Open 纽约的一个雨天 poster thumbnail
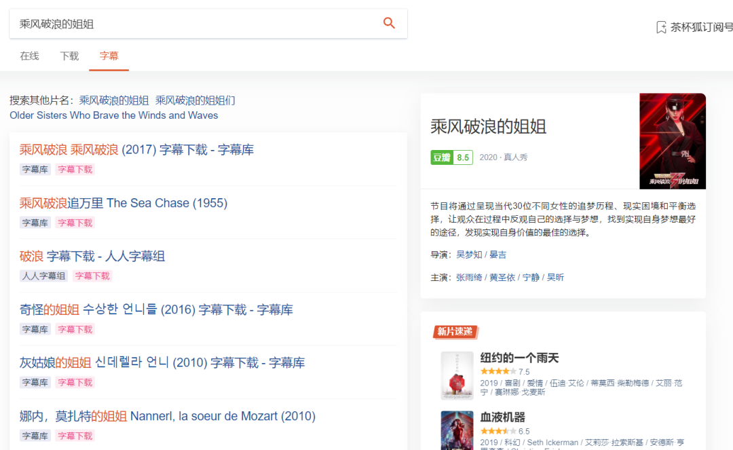The width and height of the screenshot is (733, 450). (x=457, y=376)
